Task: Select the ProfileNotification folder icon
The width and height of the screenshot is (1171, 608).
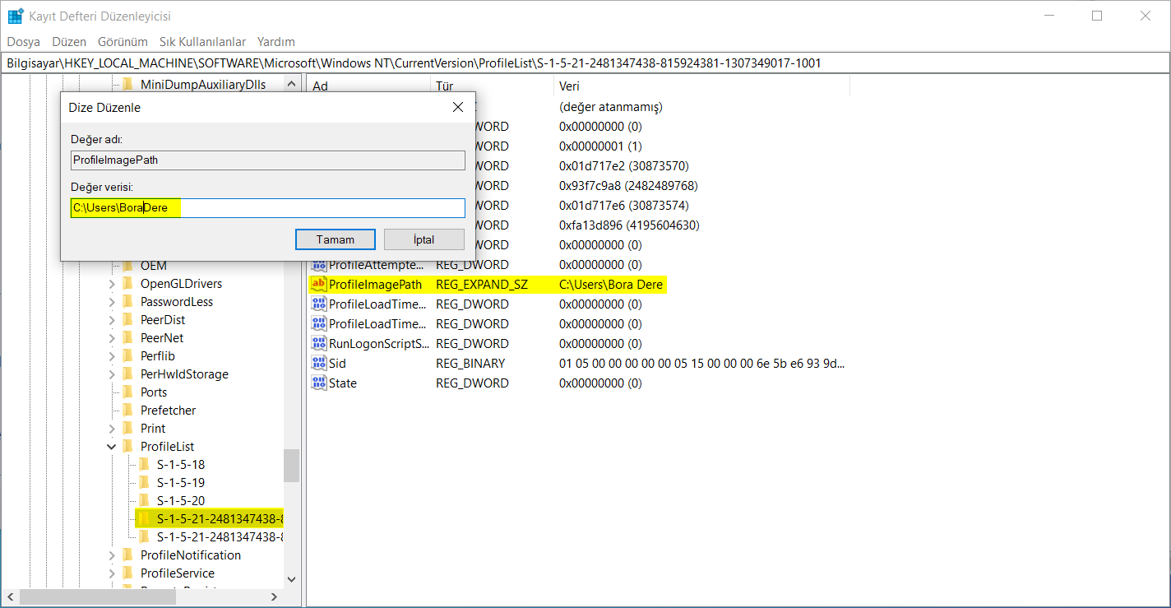Action: pyautogui.click(x=127, y=555)
